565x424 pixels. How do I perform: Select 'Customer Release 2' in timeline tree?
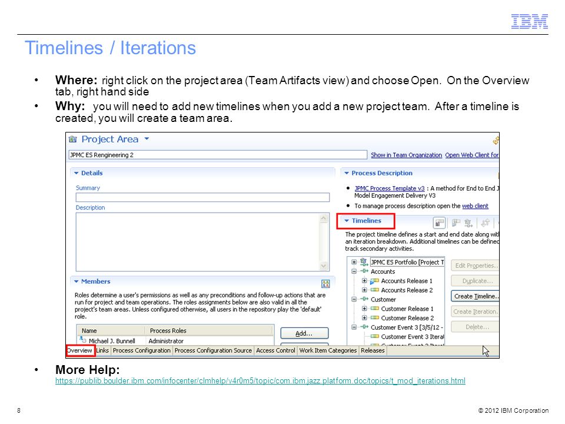(x=407, y=319)
